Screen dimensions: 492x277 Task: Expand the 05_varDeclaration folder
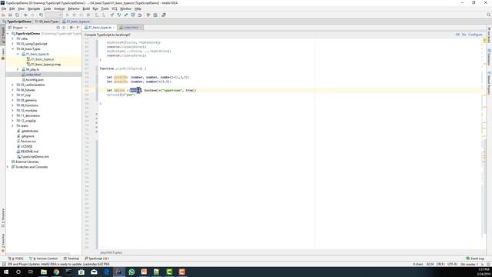13,85
